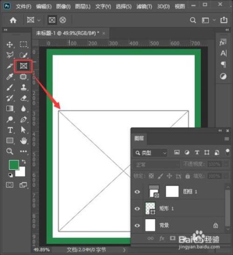Select the History Brush tool
This screenshot has height=255, width=233.
point(10,98)
